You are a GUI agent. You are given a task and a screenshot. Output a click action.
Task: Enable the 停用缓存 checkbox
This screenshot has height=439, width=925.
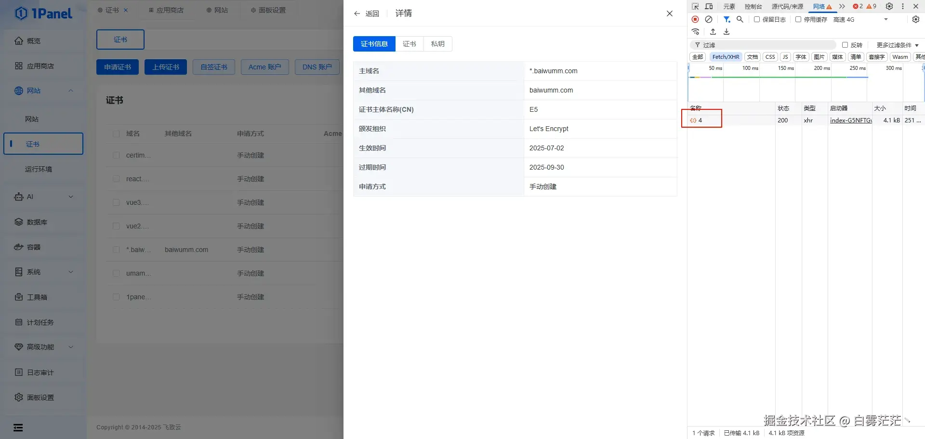798,19
